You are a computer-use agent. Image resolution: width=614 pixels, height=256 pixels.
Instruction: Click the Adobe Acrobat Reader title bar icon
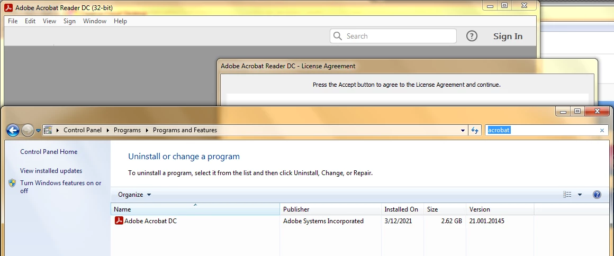point(8,7)
